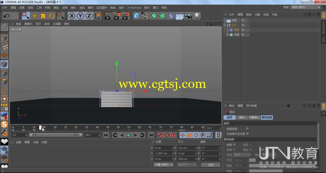Screen dimensions: 326x173
Task: Click the Undo arrow icon
Action: (7, 16)
